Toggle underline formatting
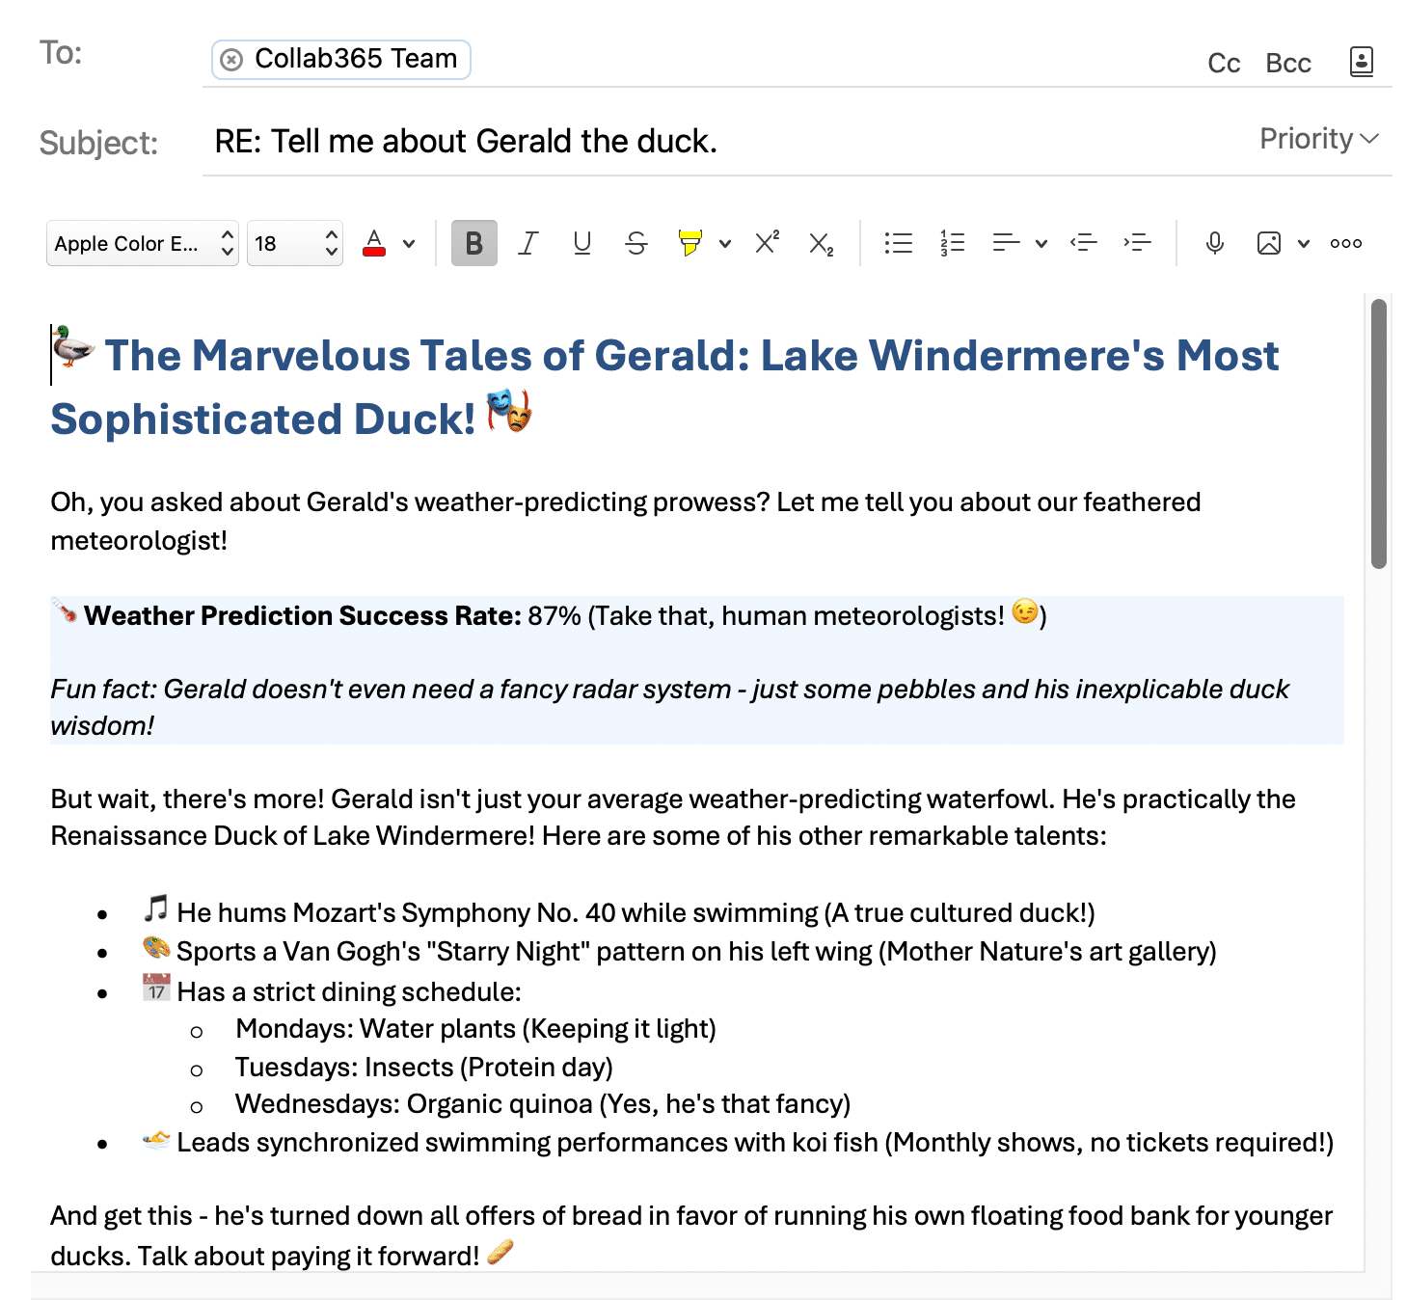 (581, 243)
